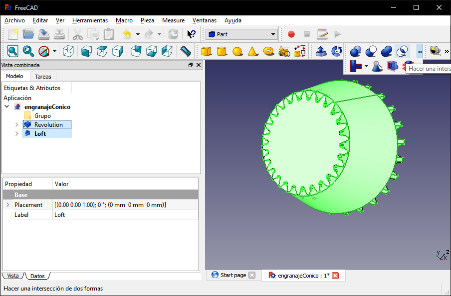Switch to the Start page tab
The width and height of the screenshot is (451, 296).
[x=233, y=275]
